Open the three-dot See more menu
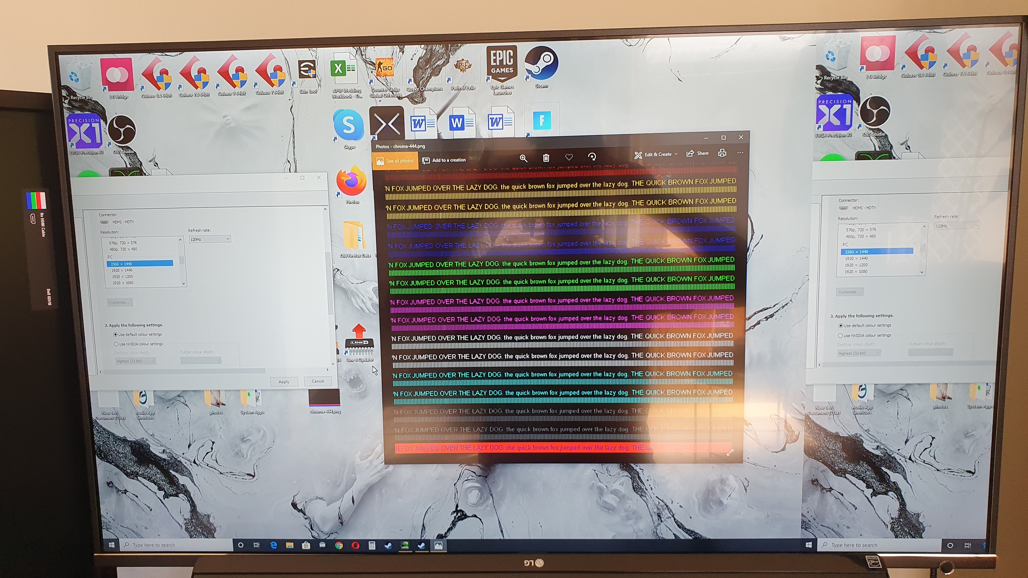Screen dimensions: 1028x578 (740, 153)
